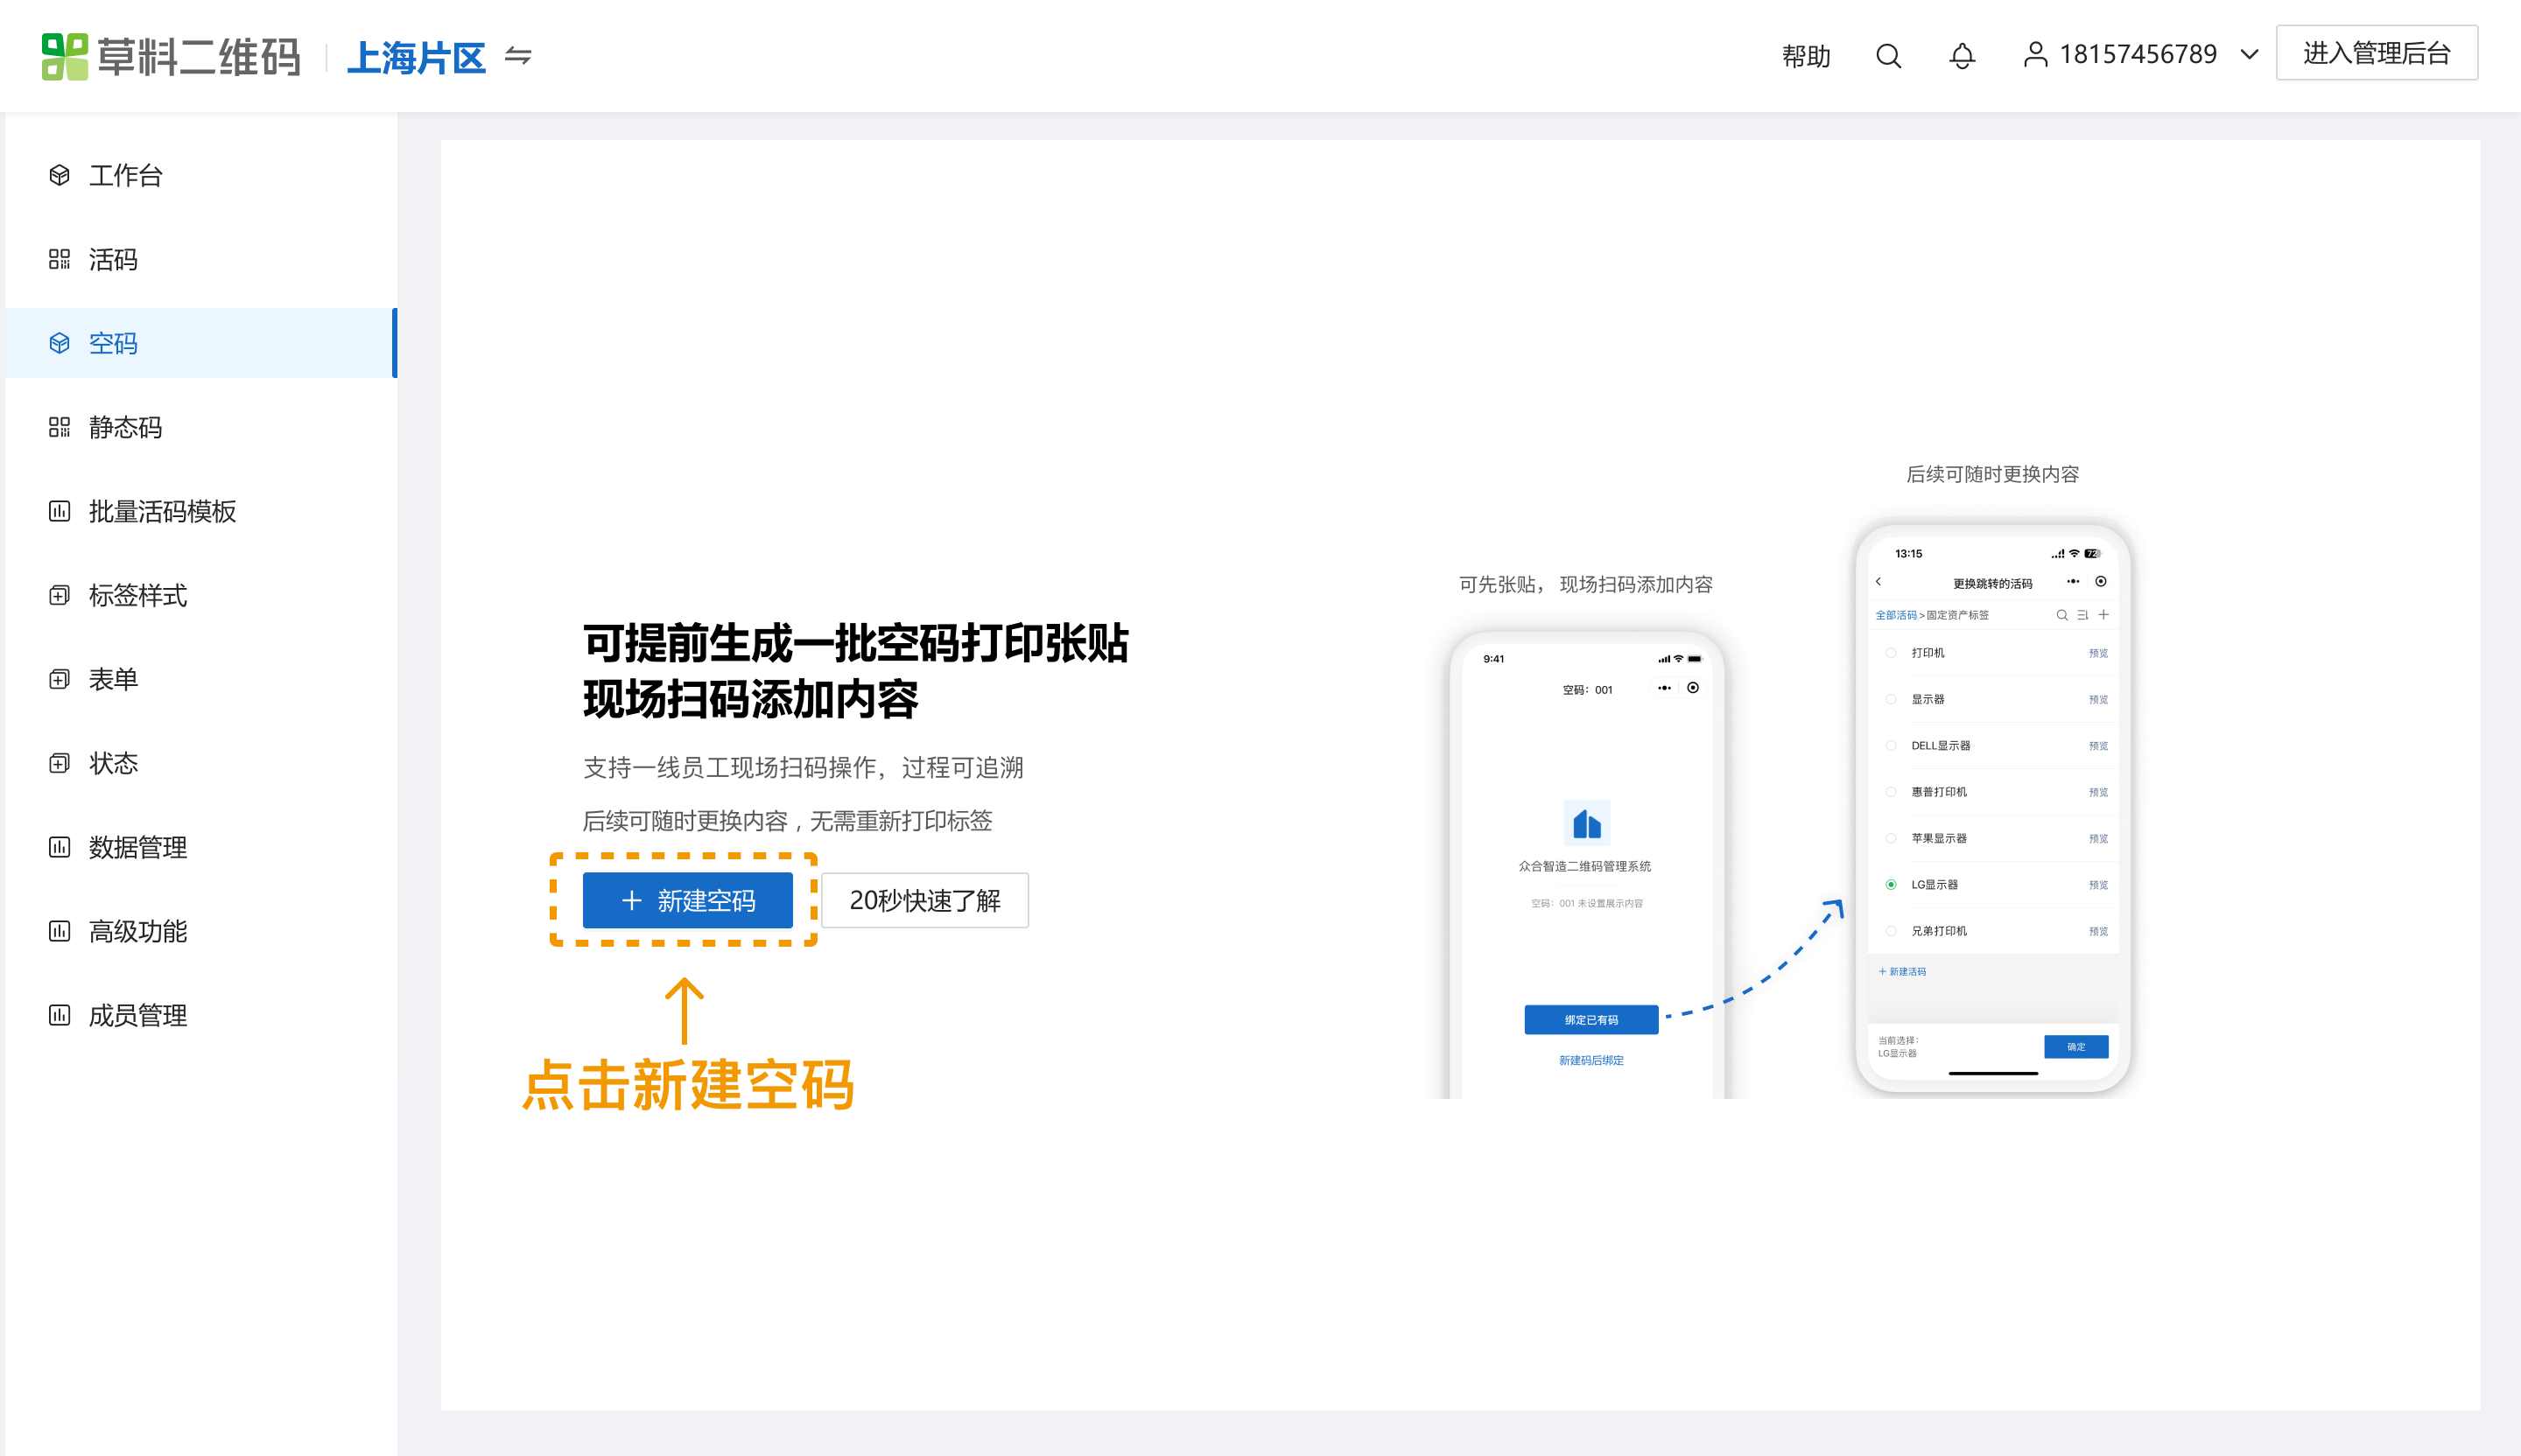Click the 活码 QR grid icon
Screen dimensions: 2521x1456
click(59, 259)
